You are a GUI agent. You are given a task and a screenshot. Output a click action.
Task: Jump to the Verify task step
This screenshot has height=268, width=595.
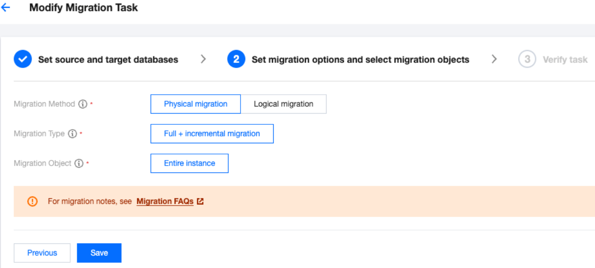click(565, 60)
